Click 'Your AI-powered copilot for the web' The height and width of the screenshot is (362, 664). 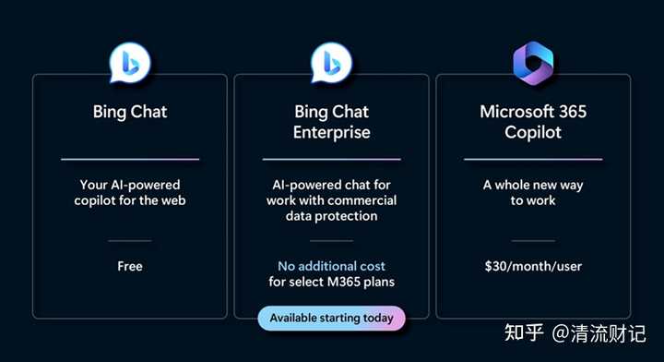click(x=130, y=192)
